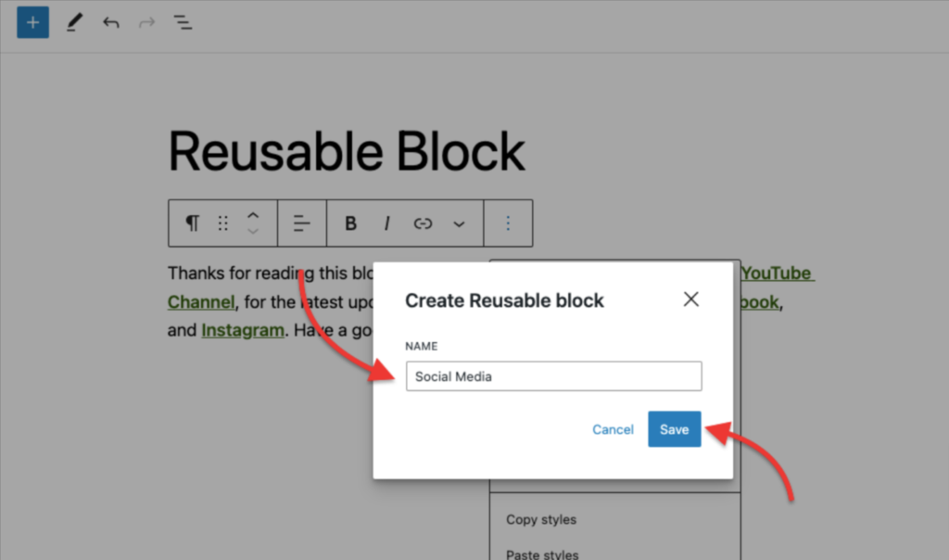Click the Create Reusable block heading
Screen dimensions: 949x560
point(504,300)
